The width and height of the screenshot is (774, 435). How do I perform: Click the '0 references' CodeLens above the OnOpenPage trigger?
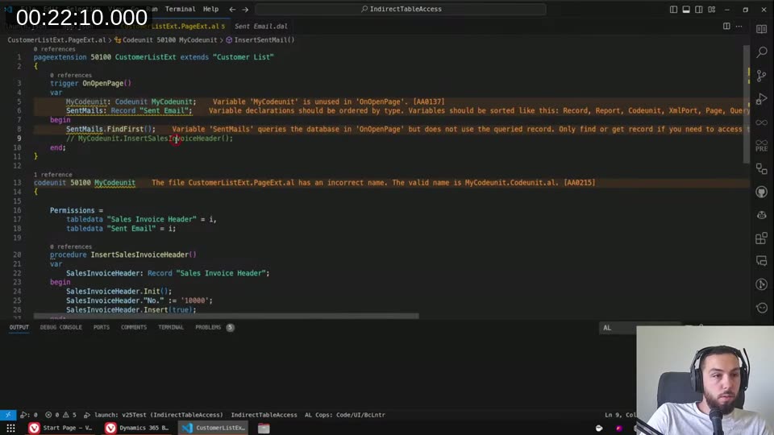point(71,76)
